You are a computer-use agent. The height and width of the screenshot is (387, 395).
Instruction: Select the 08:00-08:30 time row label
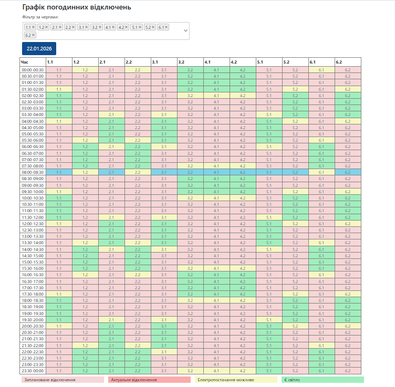click(x=33, y=172)
